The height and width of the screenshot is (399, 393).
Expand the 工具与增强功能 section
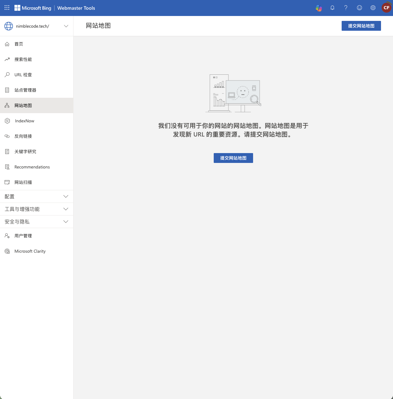[x=37, y=209]
